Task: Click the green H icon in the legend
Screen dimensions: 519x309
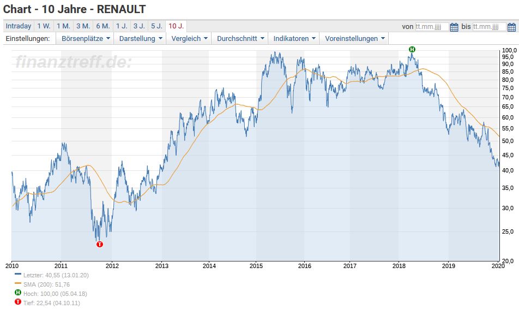Action: (x=18, y=293)
